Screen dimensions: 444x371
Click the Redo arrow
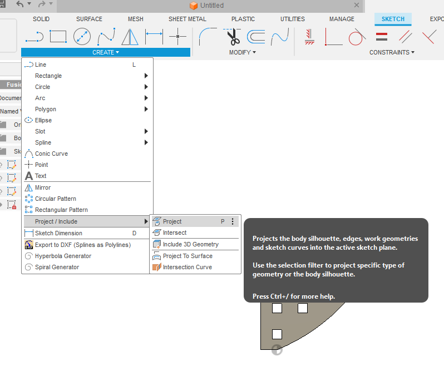(42, 4)
